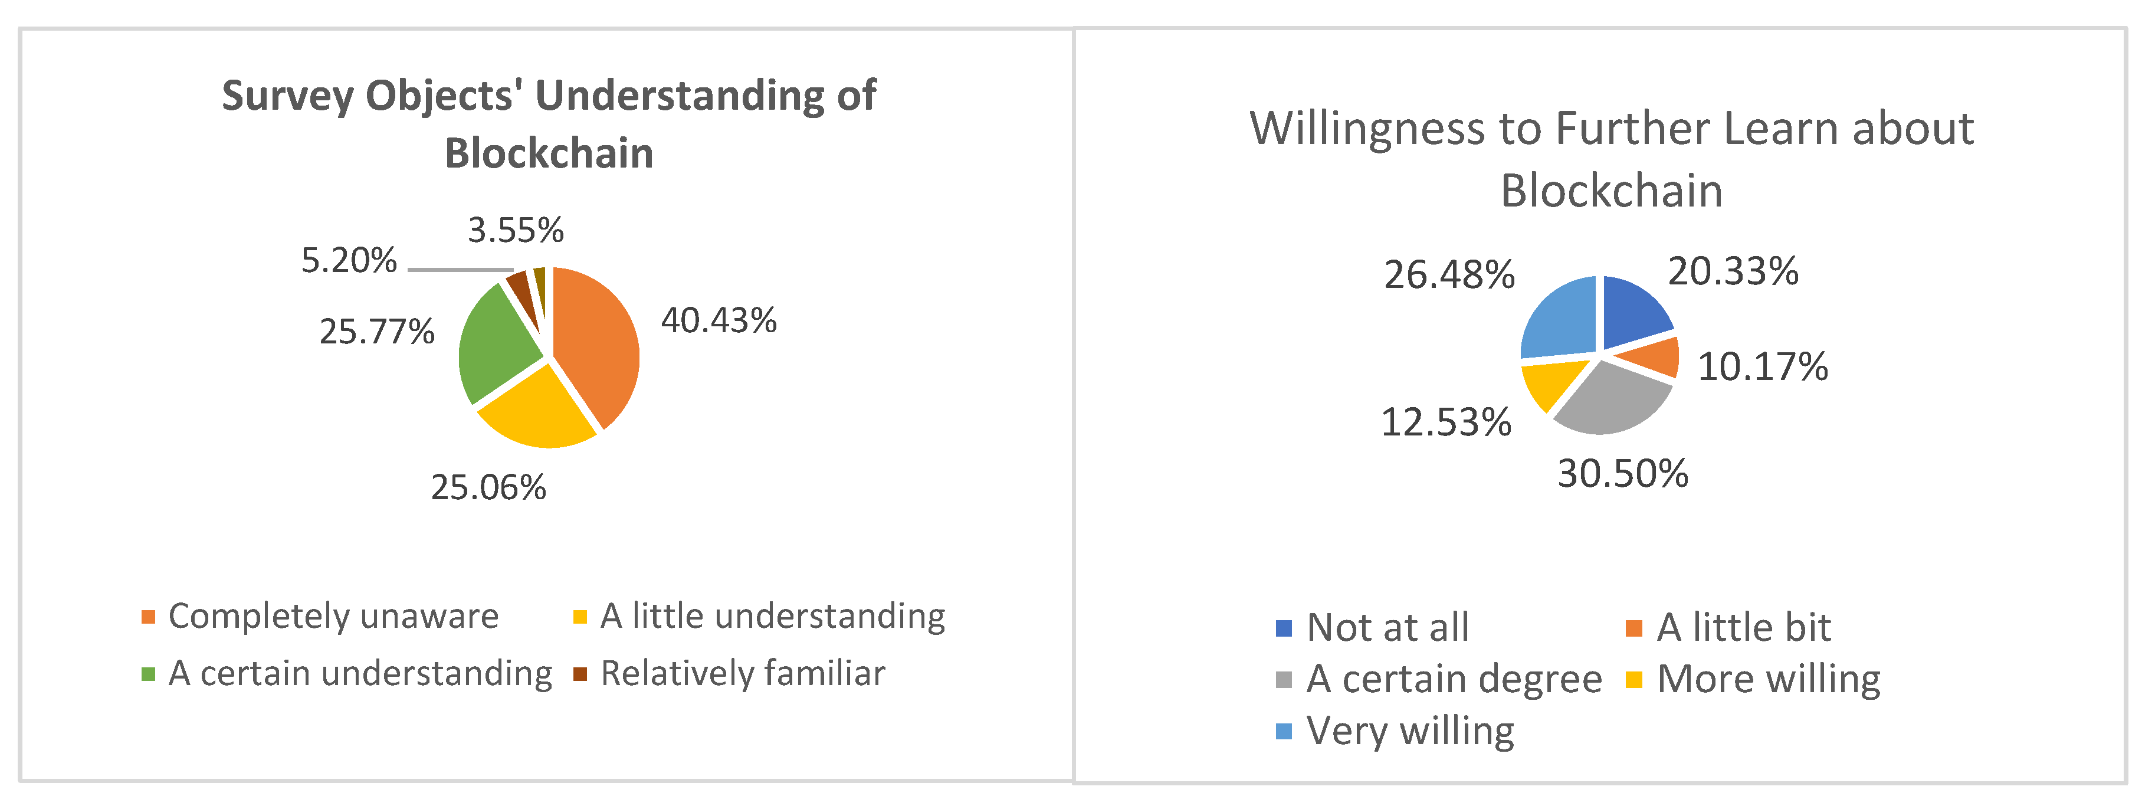Click the Survey Objects' Understanding of Blockchain title
Image resolution: width=2142 pixels, height=806 pixels.
pyautogui.click(x=549, y=124)
